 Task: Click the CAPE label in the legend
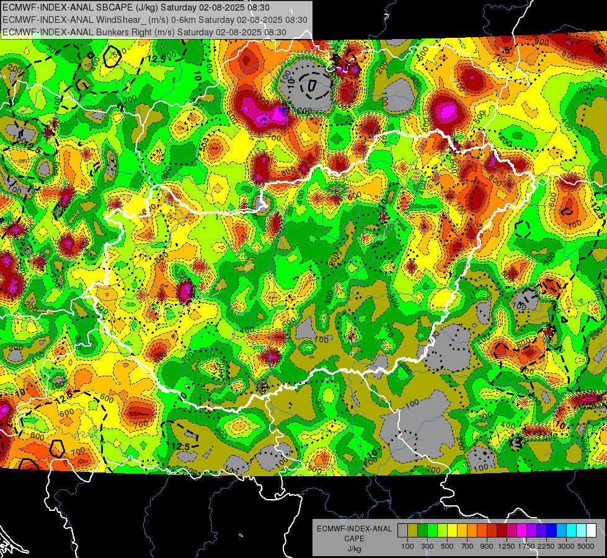[354, 538]
